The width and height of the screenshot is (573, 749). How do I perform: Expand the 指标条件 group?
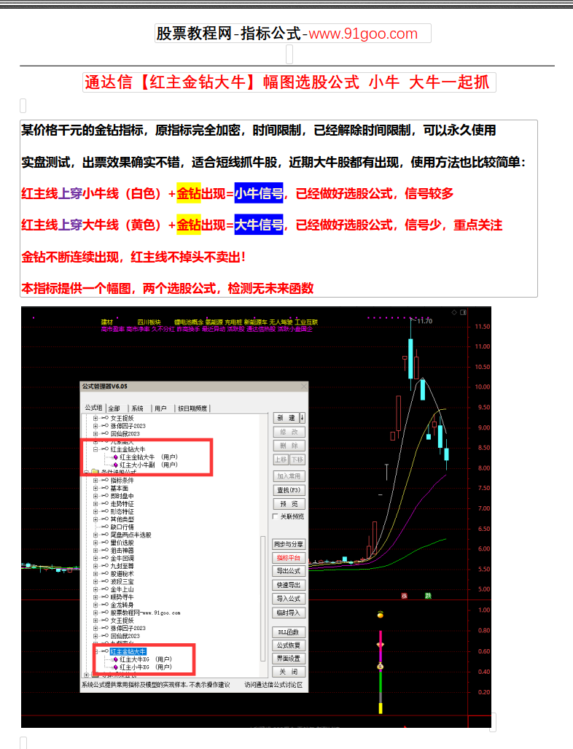pyautogui.click(x=95, y=481)
